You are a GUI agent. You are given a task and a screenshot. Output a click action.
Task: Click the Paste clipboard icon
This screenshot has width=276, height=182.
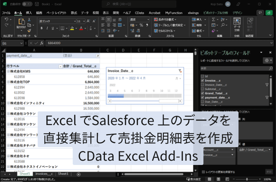tap(21, 21)
